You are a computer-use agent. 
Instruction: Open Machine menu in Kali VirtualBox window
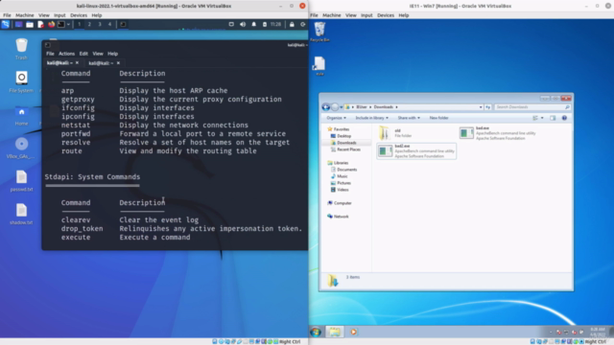[24, 15]
